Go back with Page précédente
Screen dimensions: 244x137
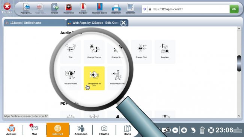click(26, 9)
